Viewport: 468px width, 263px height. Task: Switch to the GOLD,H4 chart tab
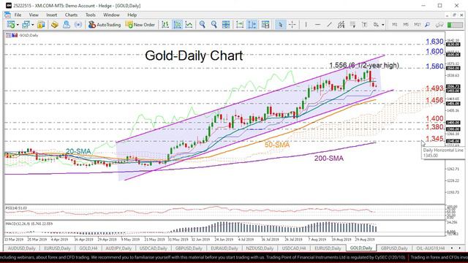88,248
